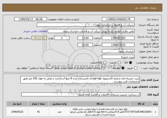Click the تعداد / مقدار column header

(38, 104)
